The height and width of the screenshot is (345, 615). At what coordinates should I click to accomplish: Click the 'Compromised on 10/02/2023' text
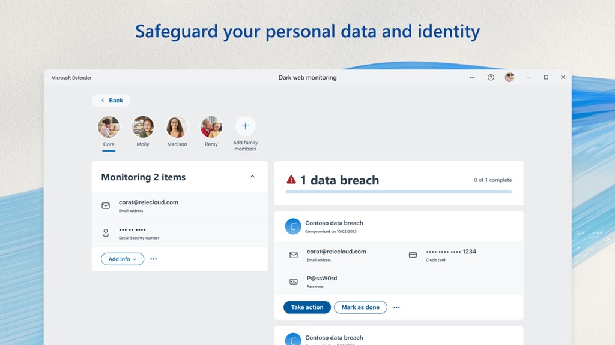pyautogui.click(x=331, y=232)
